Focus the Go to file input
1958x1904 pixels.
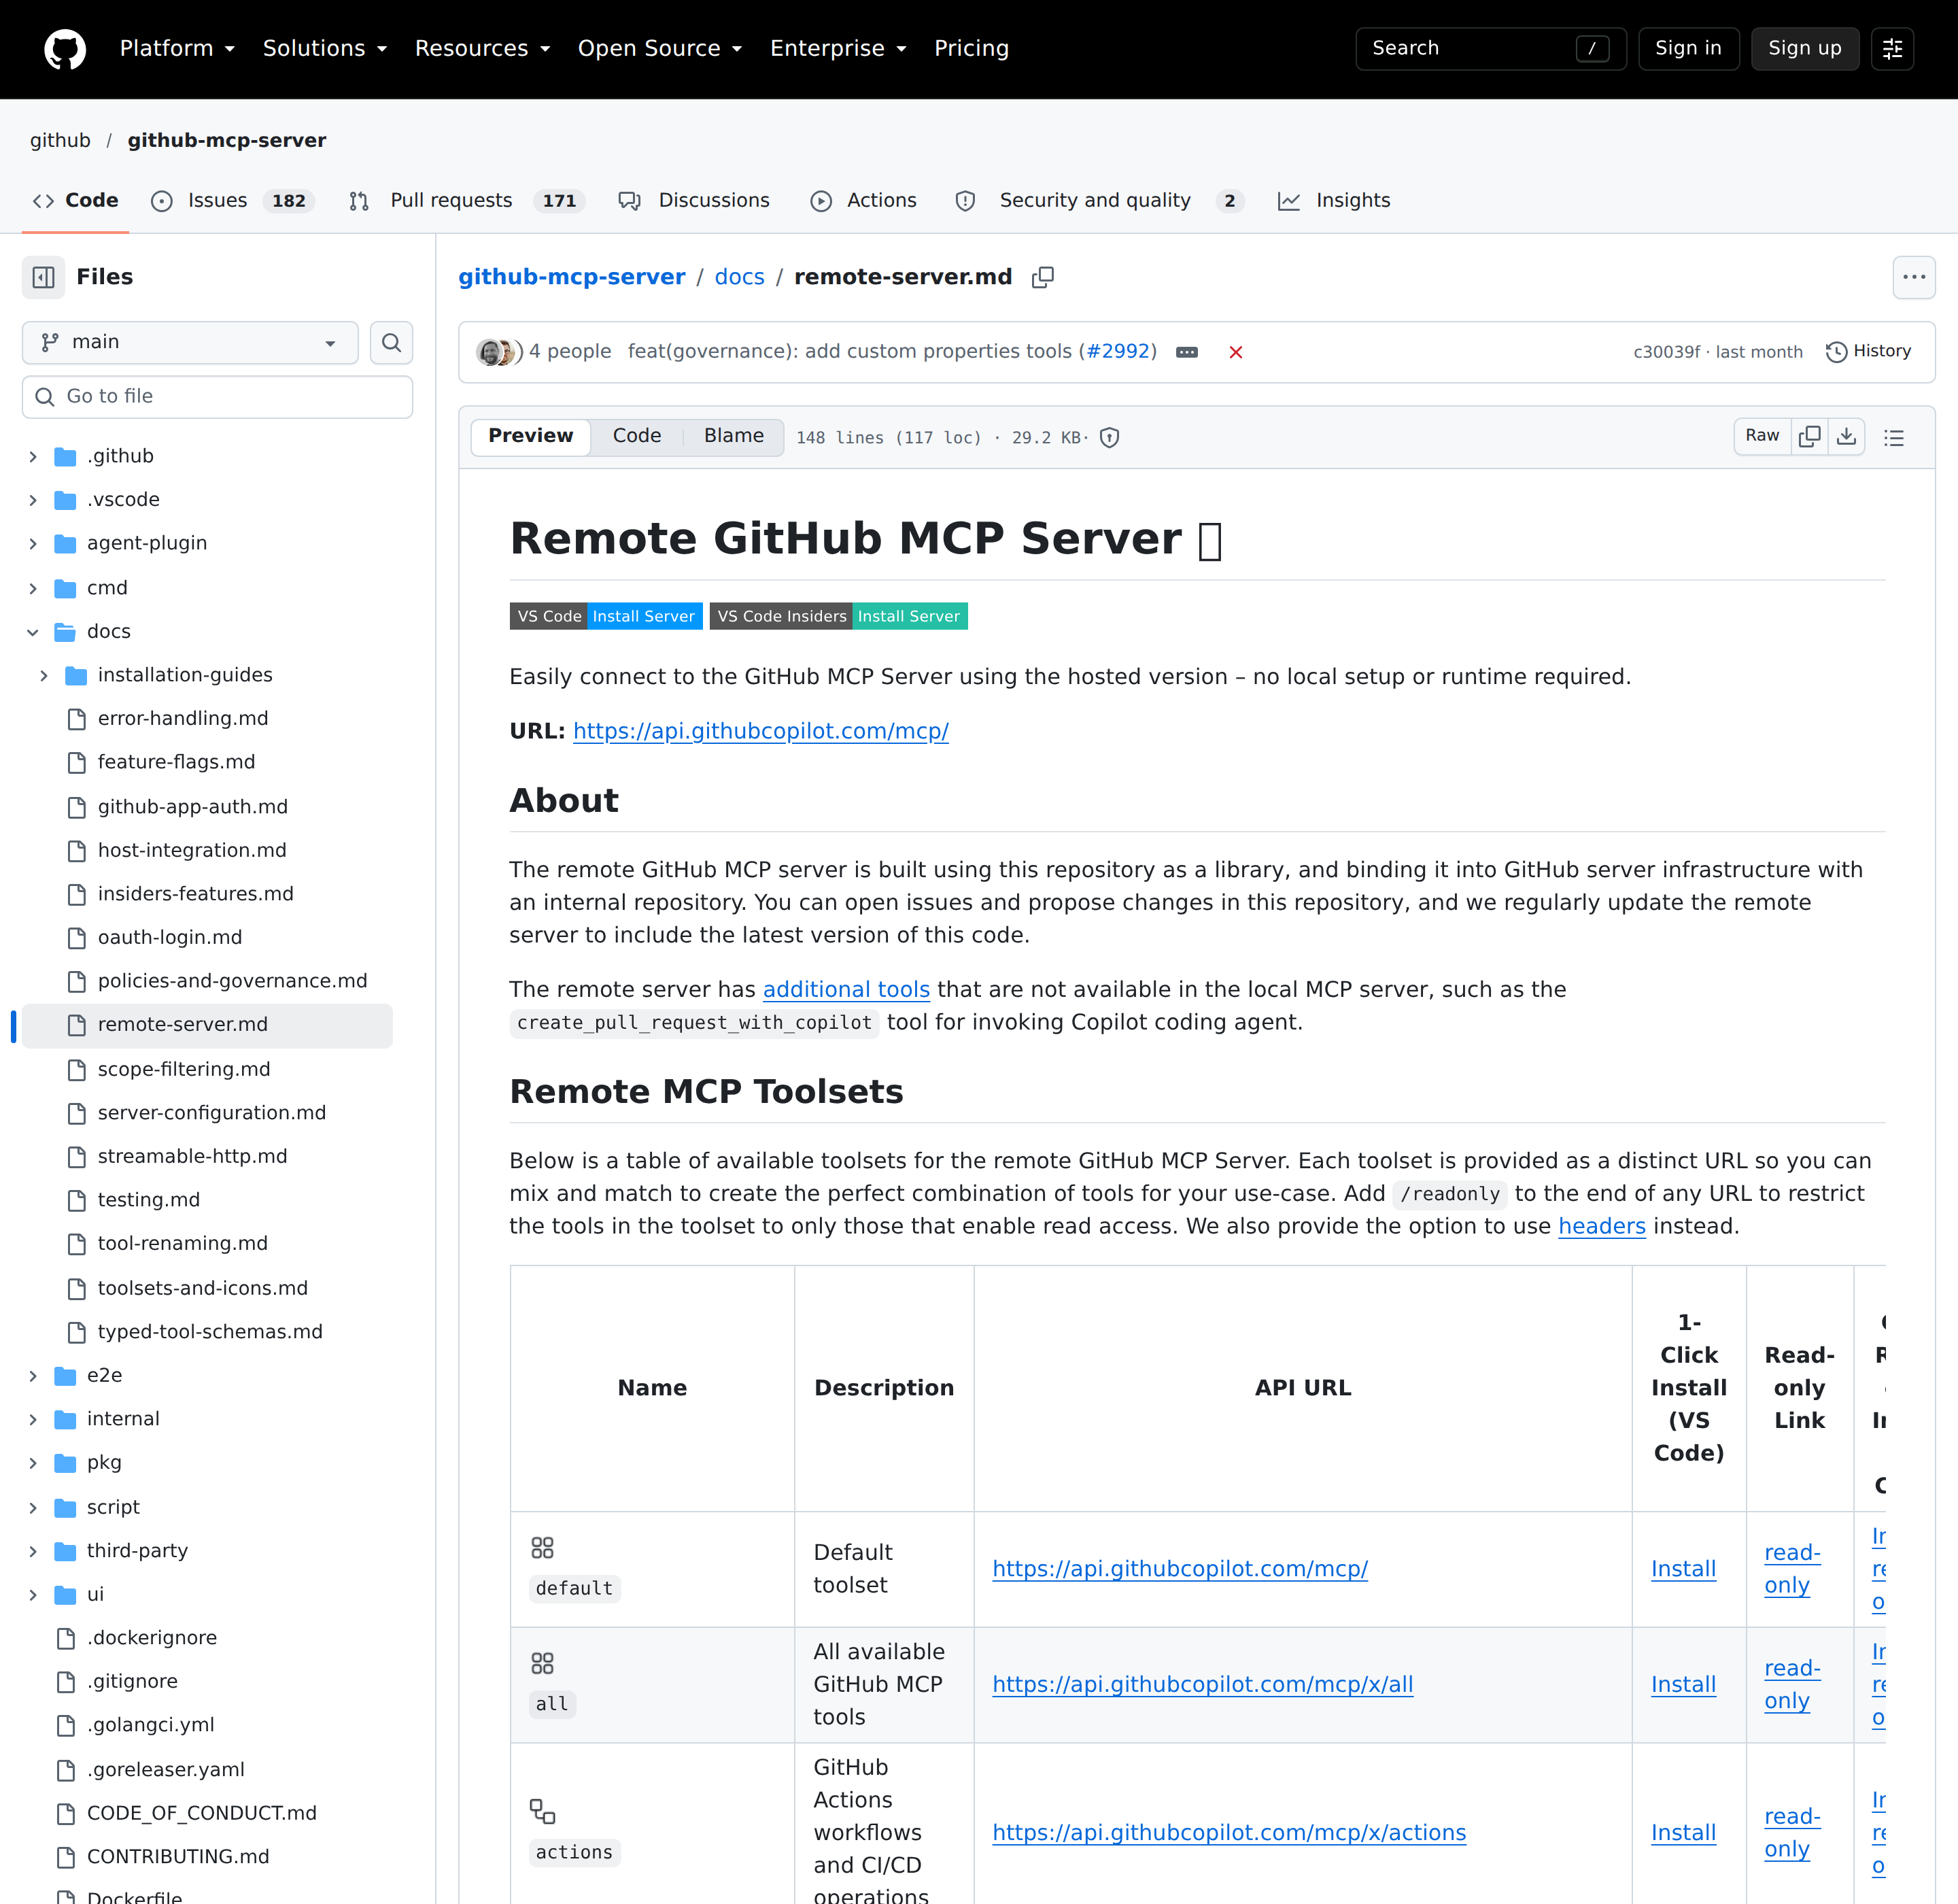(217, 397)
